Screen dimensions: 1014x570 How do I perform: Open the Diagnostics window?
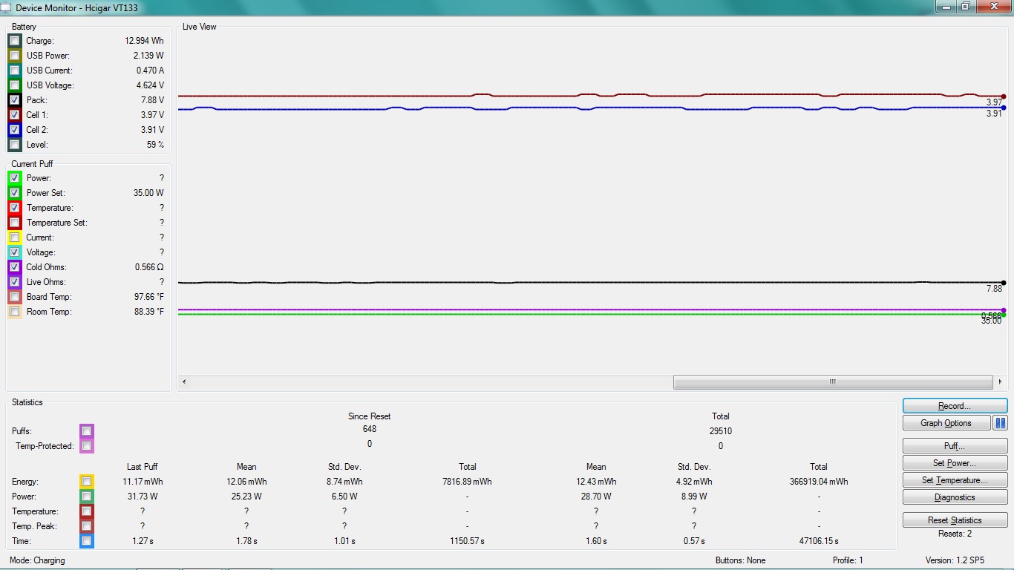[x=955, y=497]
